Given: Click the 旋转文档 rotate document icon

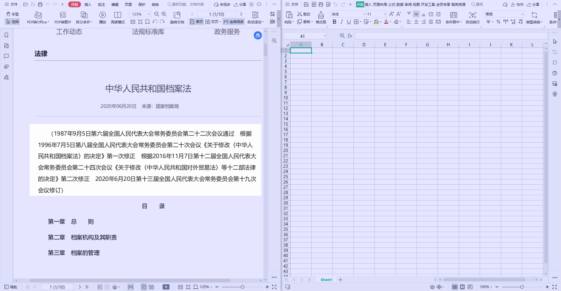Looking at the screenshot, I should coord(177,15).
